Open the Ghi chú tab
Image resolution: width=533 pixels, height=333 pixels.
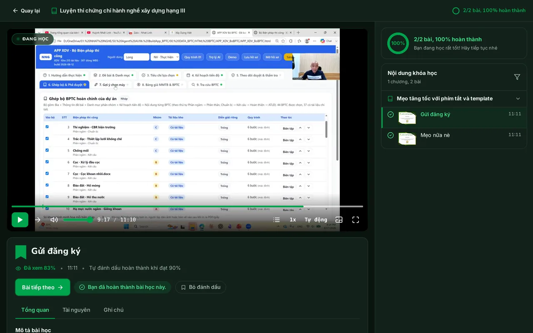(114, 310)
